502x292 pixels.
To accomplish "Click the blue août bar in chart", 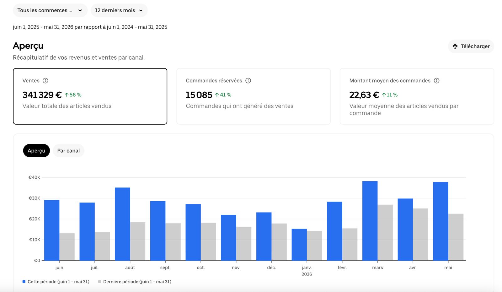I will [x=122, y=224].
